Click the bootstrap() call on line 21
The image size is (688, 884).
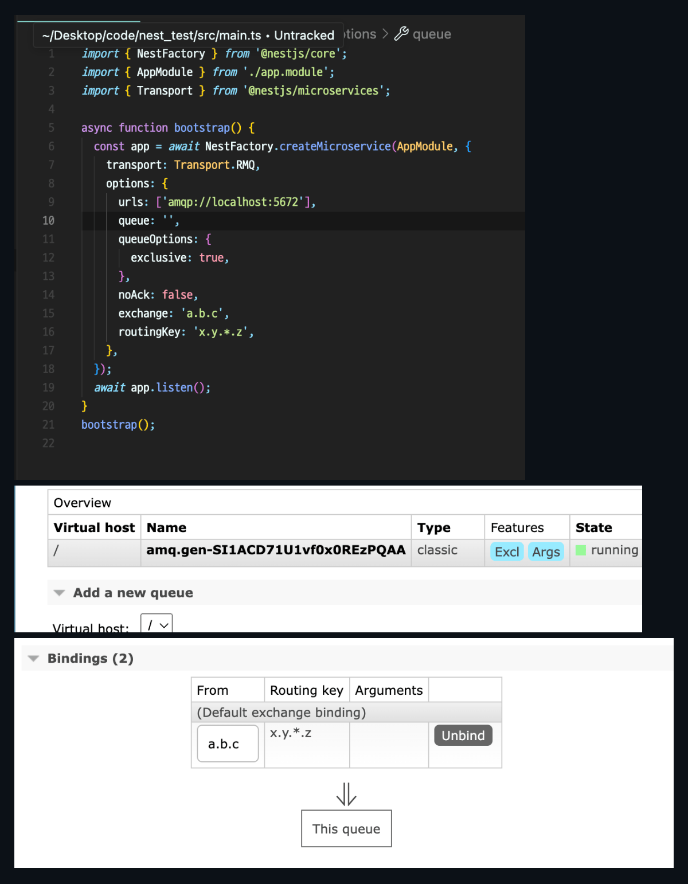point(118,425)
